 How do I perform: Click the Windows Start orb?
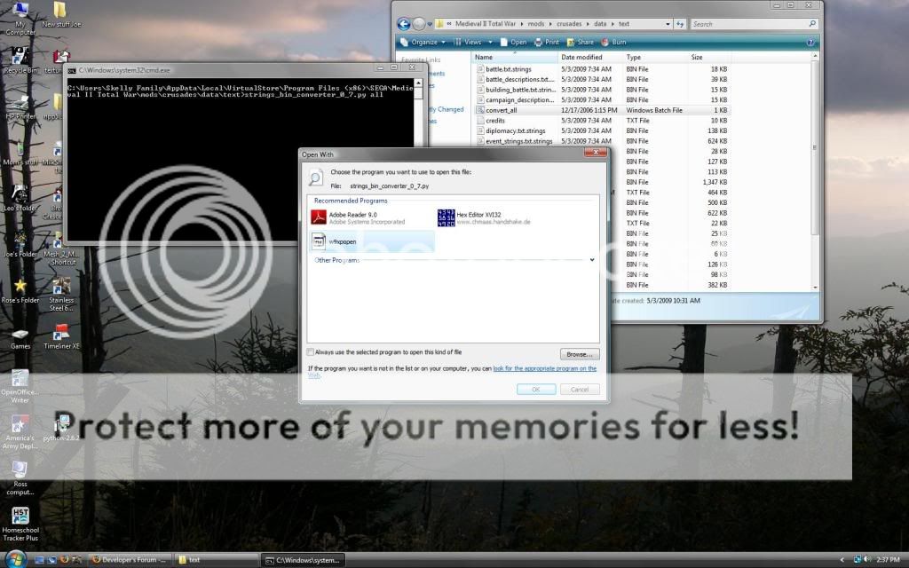(18, 559)
